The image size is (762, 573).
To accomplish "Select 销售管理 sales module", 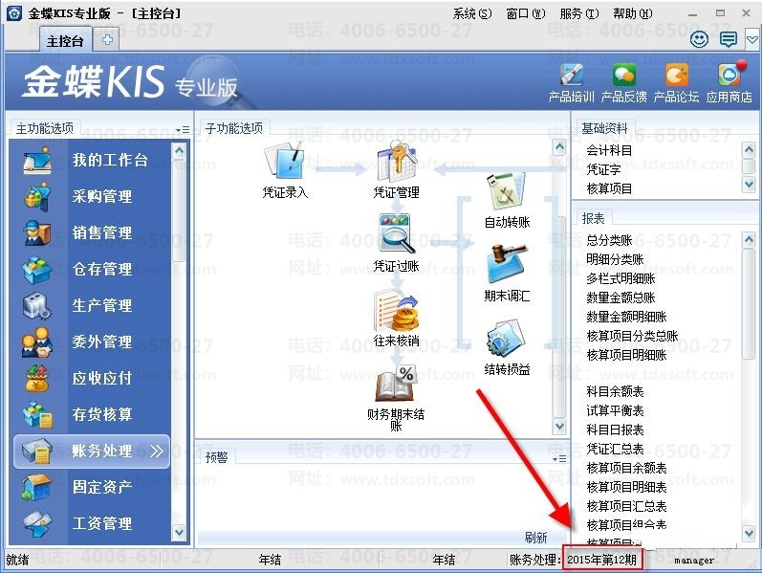I will pyautogui.click(x=94, y=233).
